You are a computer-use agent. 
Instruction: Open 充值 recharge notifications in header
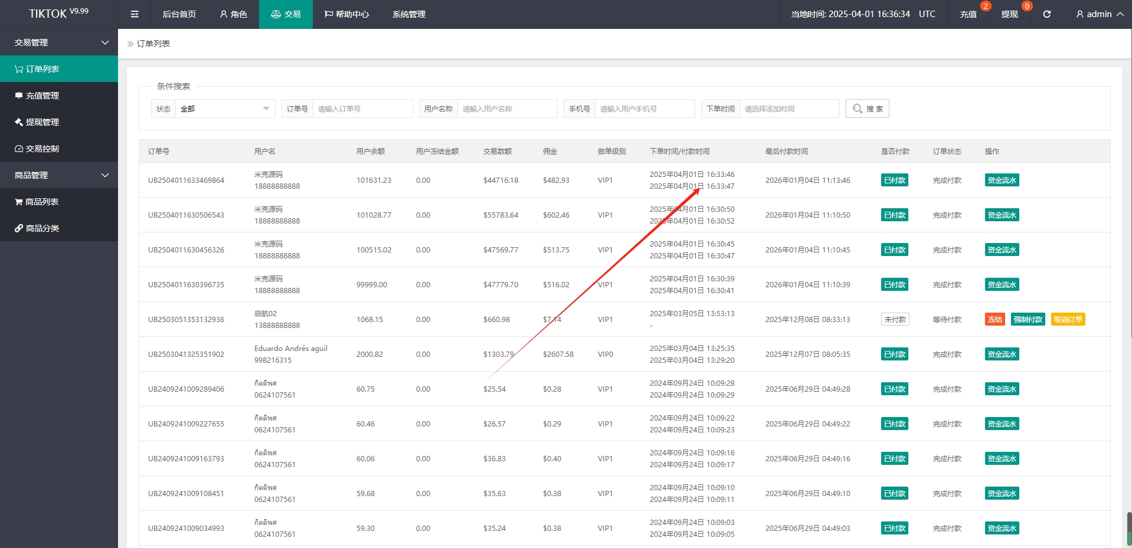(968, 14)
